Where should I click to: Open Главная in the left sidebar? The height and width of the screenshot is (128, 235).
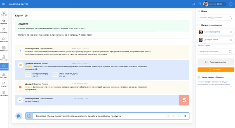tap(4, 13)
